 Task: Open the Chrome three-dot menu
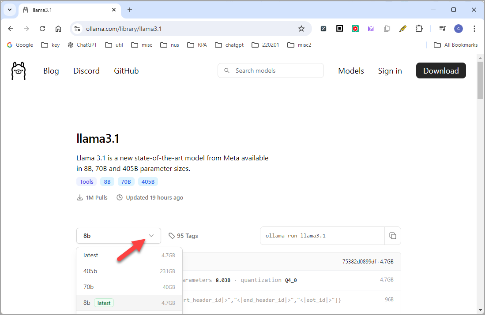[x=474, y=29]
